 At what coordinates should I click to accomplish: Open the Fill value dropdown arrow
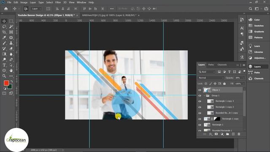(243, 84)
